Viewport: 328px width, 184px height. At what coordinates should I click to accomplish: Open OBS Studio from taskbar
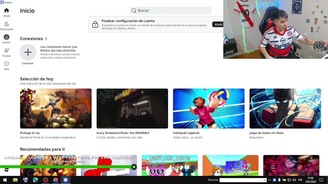pyautogui.click(x=45, y=180)
